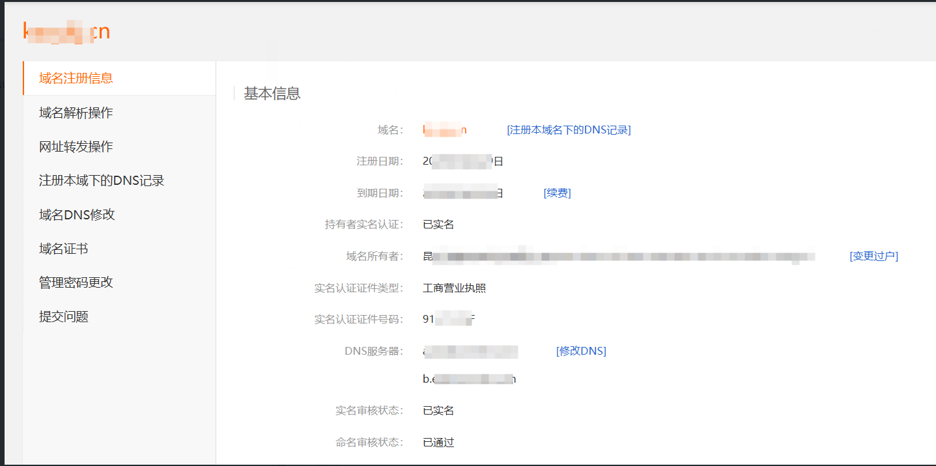
Task: Select 网址转发操作 from the sidebar
Action: [x=76, y=146]
